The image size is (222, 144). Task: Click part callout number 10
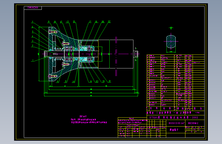click(55, 22)
